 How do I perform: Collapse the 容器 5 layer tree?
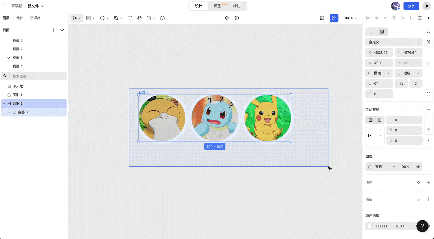click(x=4, y=103)
